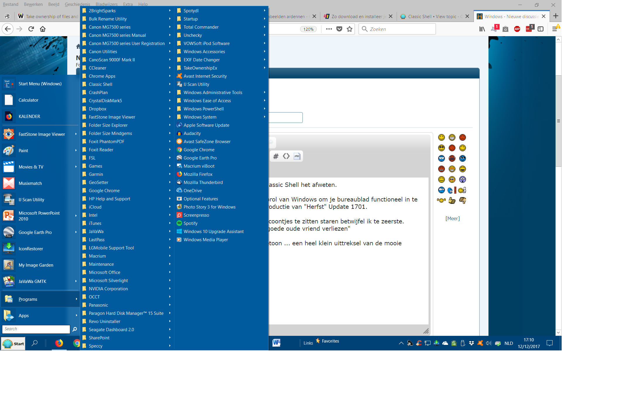Expand the Games folder
The height and width of the screenshot is (410, 640).
click(127, 166)
